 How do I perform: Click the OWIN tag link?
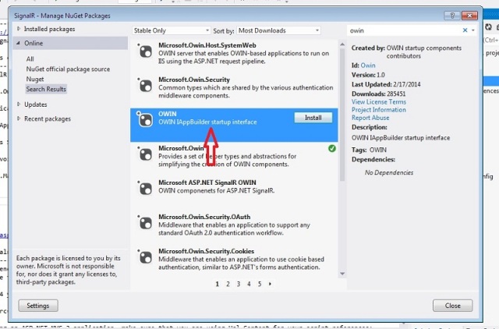[x=378, y=150]
